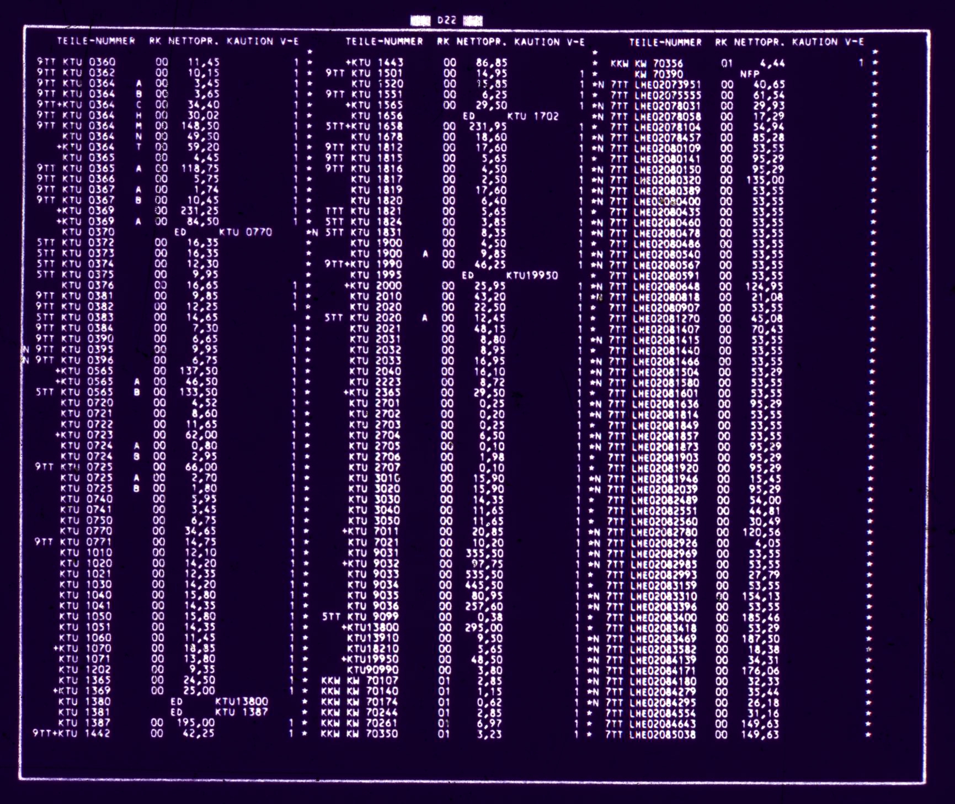
Task: Click part number KTU 0366
Action: 89,179
